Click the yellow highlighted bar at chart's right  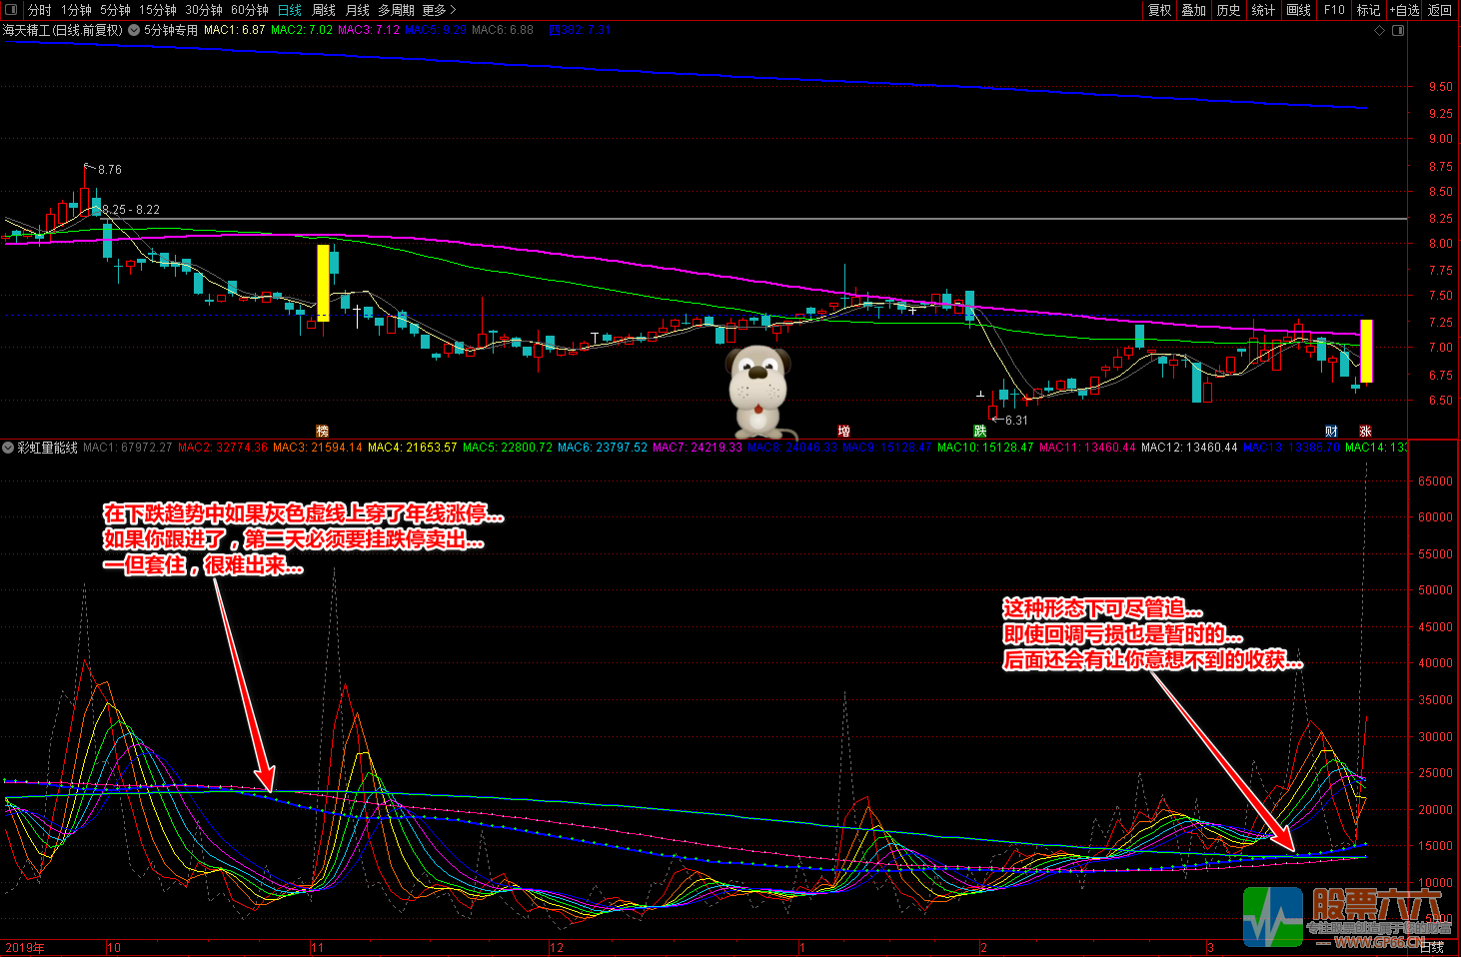coord(1366,351)
